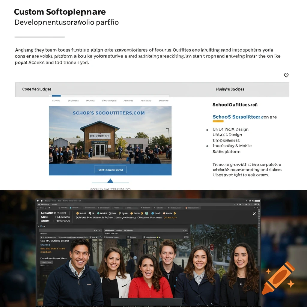Switch to the Future Studies tab
The height and width of the screenshot is (307, 307).
pyautogui.click(x=230, y=89)
